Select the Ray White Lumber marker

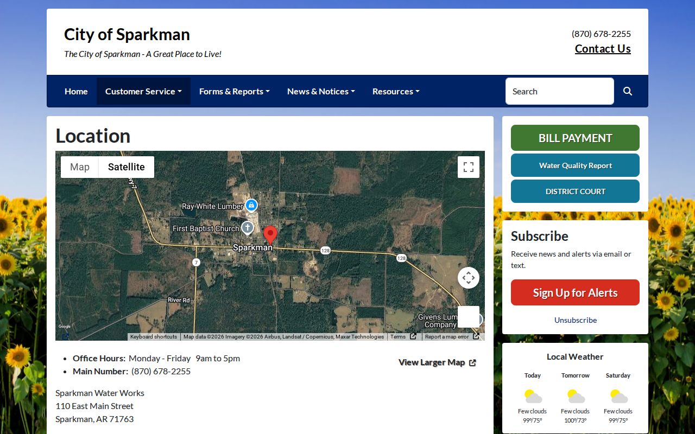(x=251, y=206)
